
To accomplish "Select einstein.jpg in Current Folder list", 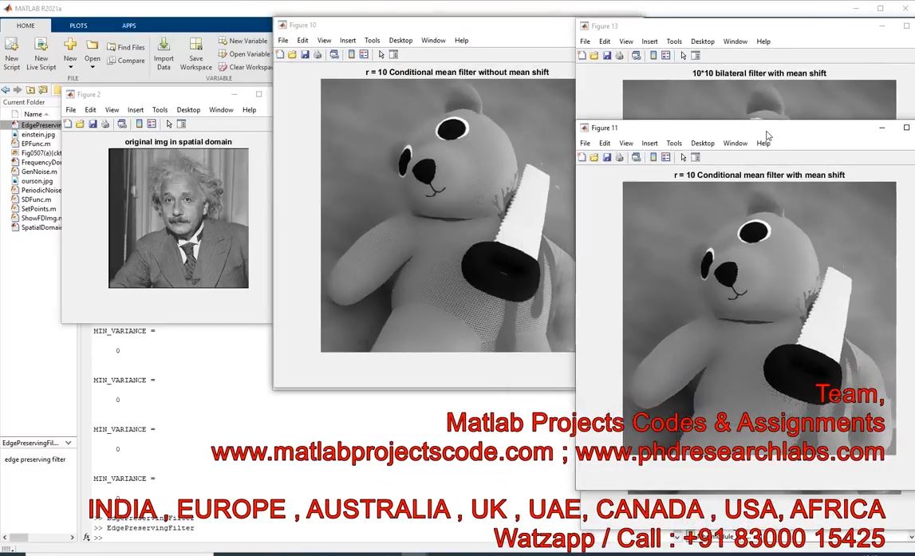I will (37, 135).
